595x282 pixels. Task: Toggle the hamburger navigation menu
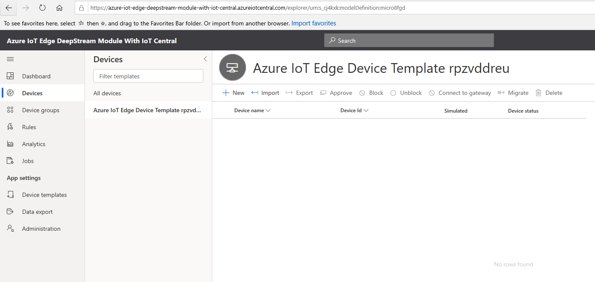[10, 59]
